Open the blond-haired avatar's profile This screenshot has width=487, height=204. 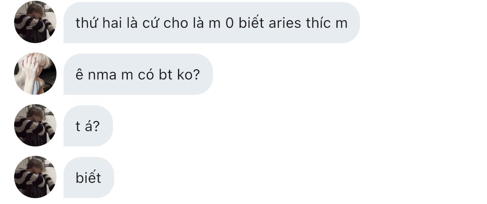pyautogui.click(x=35, y=74)
